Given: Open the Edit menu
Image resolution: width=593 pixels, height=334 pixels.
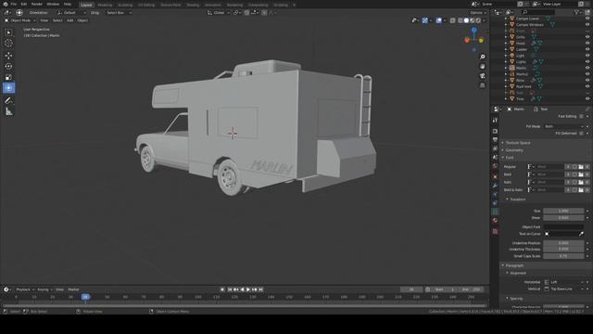Looking at the screenshot, I should pos(24,4).
